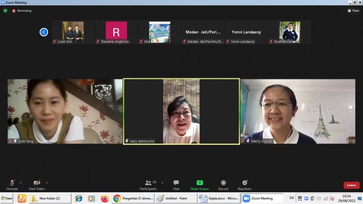This screenshot has width=363, height=204.
Task: Click Merry's video tile
Action: (298, 111)
